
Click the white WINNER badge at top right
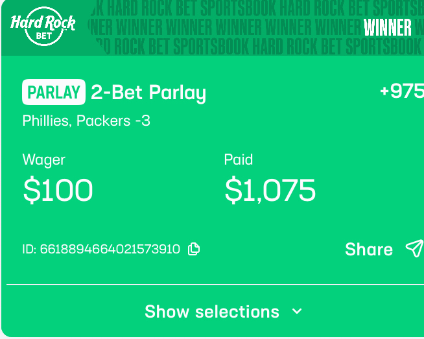pos(388,28)
